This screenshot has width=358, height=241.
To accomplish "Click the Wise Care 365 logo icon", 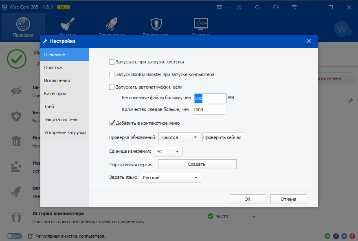I will tap(4, 7).
